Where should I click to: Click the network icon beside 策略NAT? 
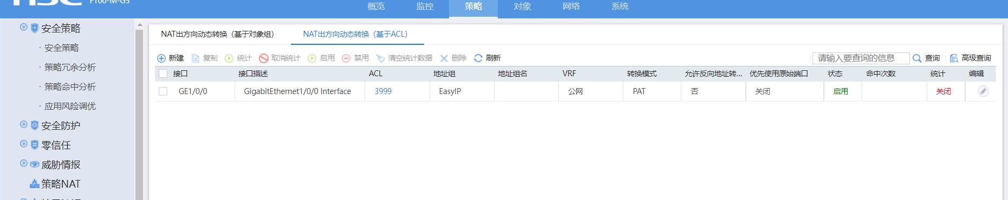[35, 184]
